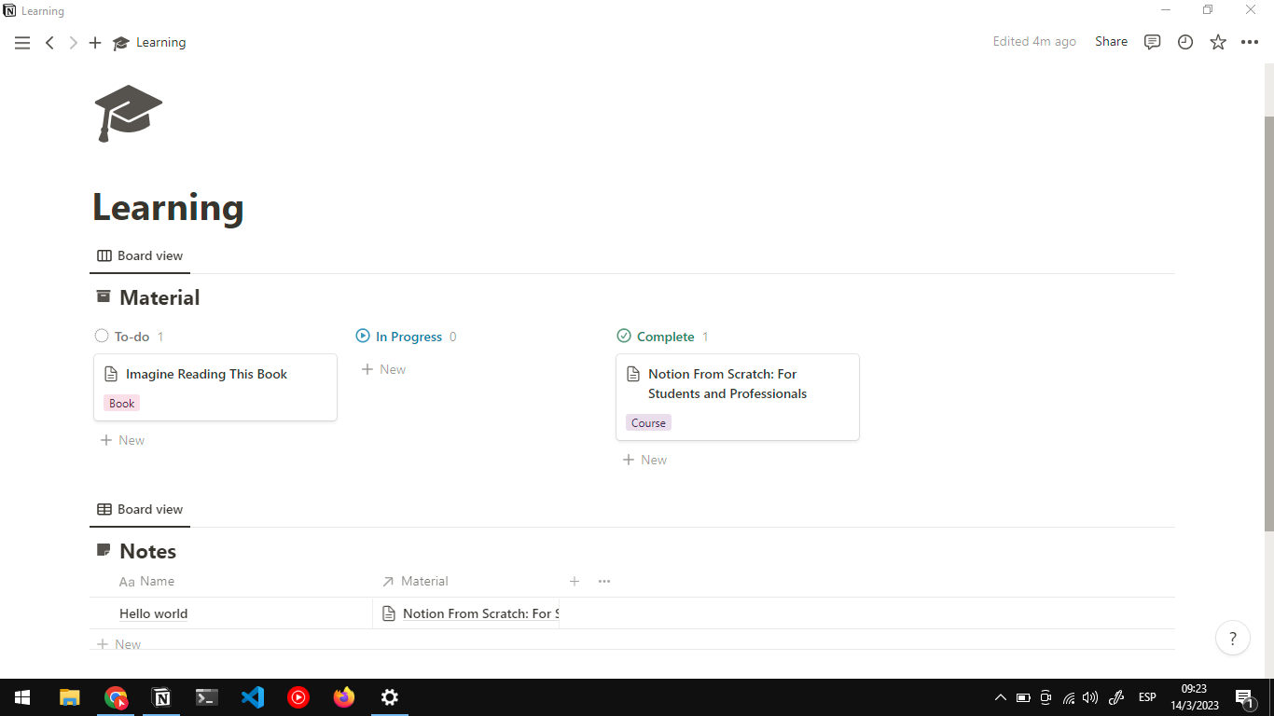Open Settings gear in the taskbar

[x=390, y=697]
